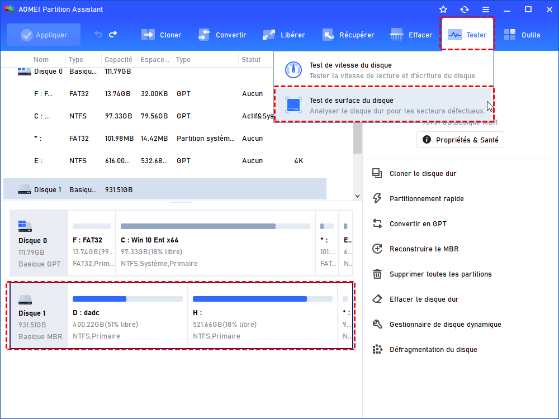The image size is (559, 419).
Task: Click the favorites star icon in title bar
Action: click(443, 9)
